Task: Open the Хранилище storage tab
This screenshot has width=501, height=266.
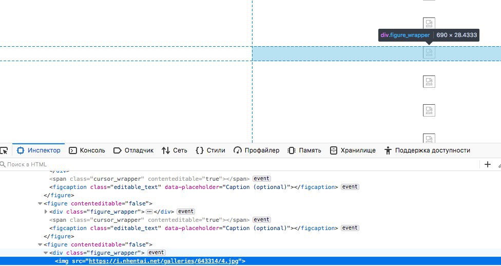Action: coord(353,150)
